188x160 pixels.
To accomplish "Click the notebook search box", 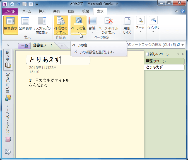I will 152,45.
